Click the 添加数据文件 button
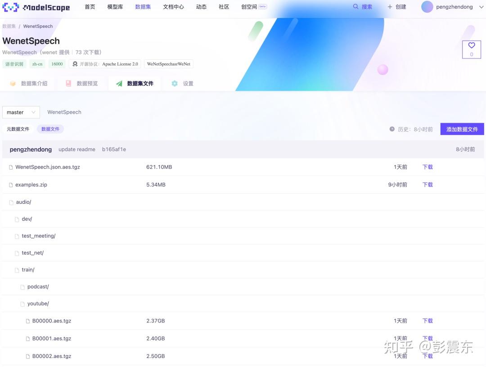 (462, 129)
